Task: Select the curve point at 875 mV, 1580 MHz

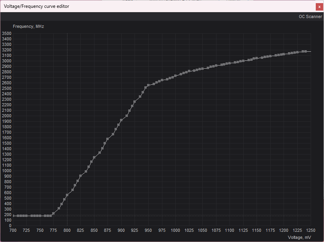Action: [107, 139]
